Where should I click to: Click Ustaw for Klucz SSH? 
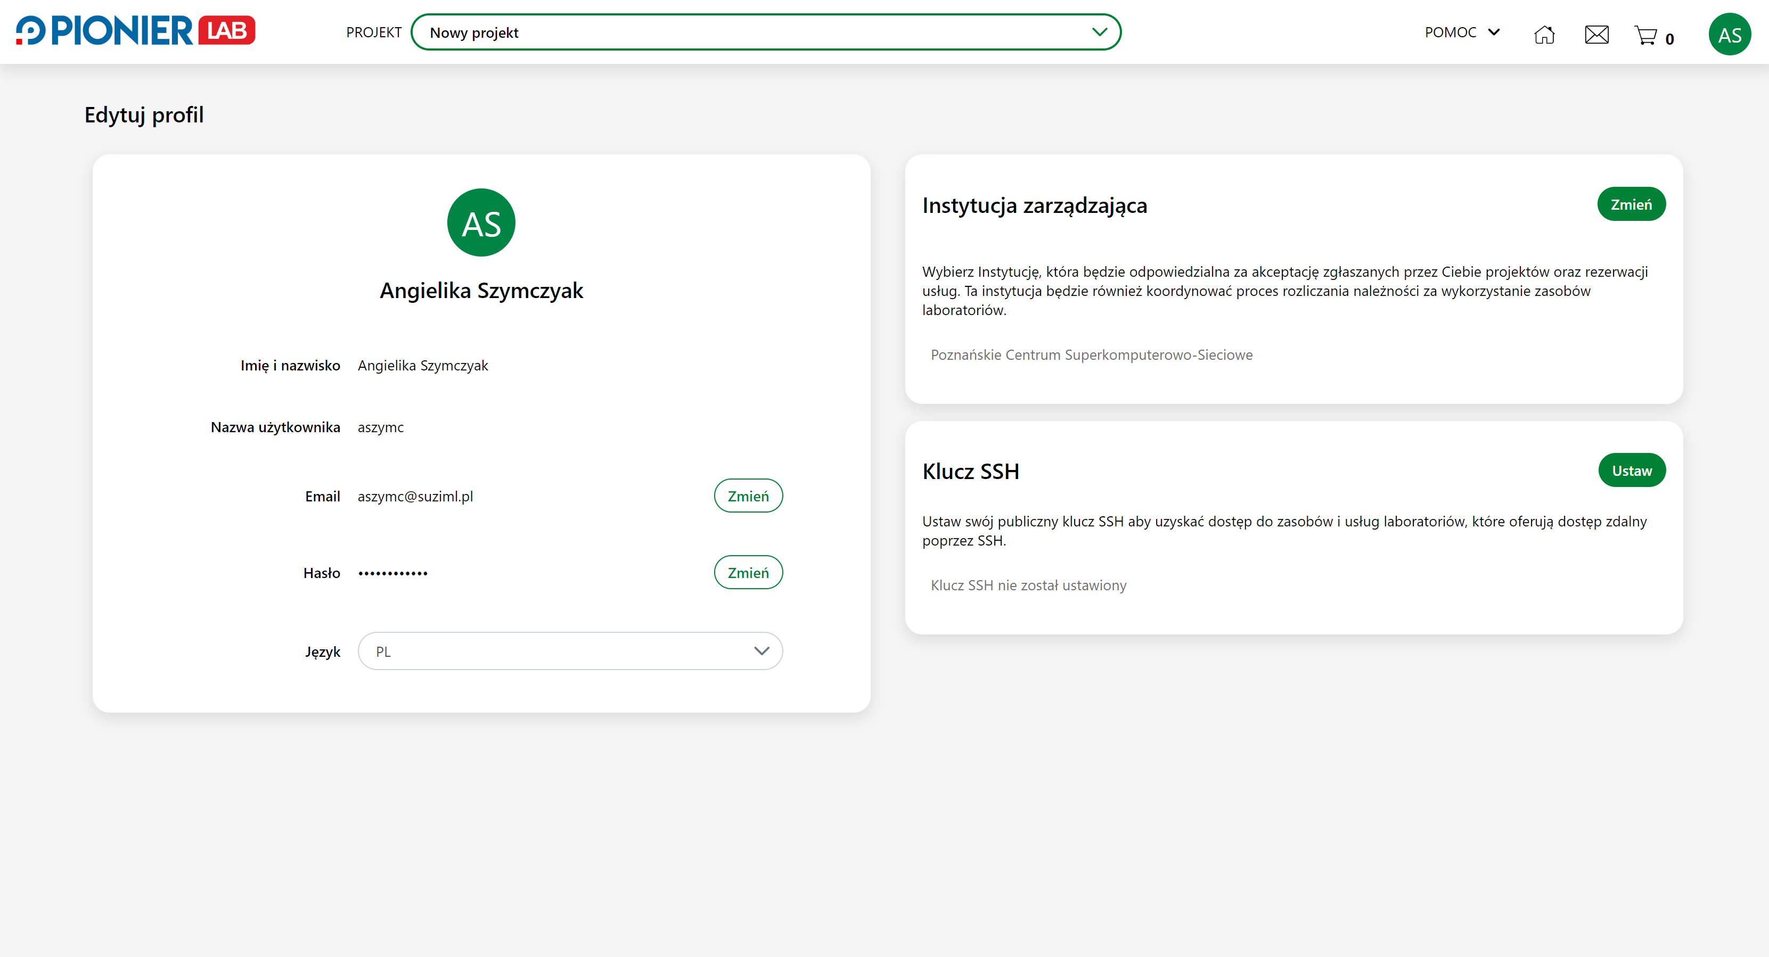1632,471
